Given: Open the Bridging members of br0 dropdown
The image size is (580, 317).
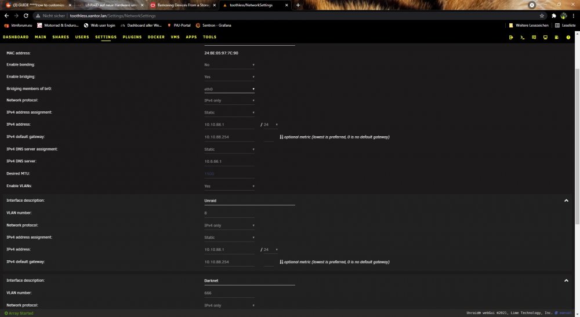Looking at the screenshot, I should coord(229,89).
